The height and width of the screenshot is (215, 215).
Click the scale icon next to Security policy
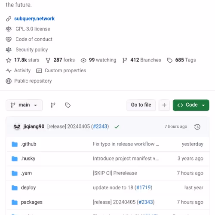coord(9,50)
